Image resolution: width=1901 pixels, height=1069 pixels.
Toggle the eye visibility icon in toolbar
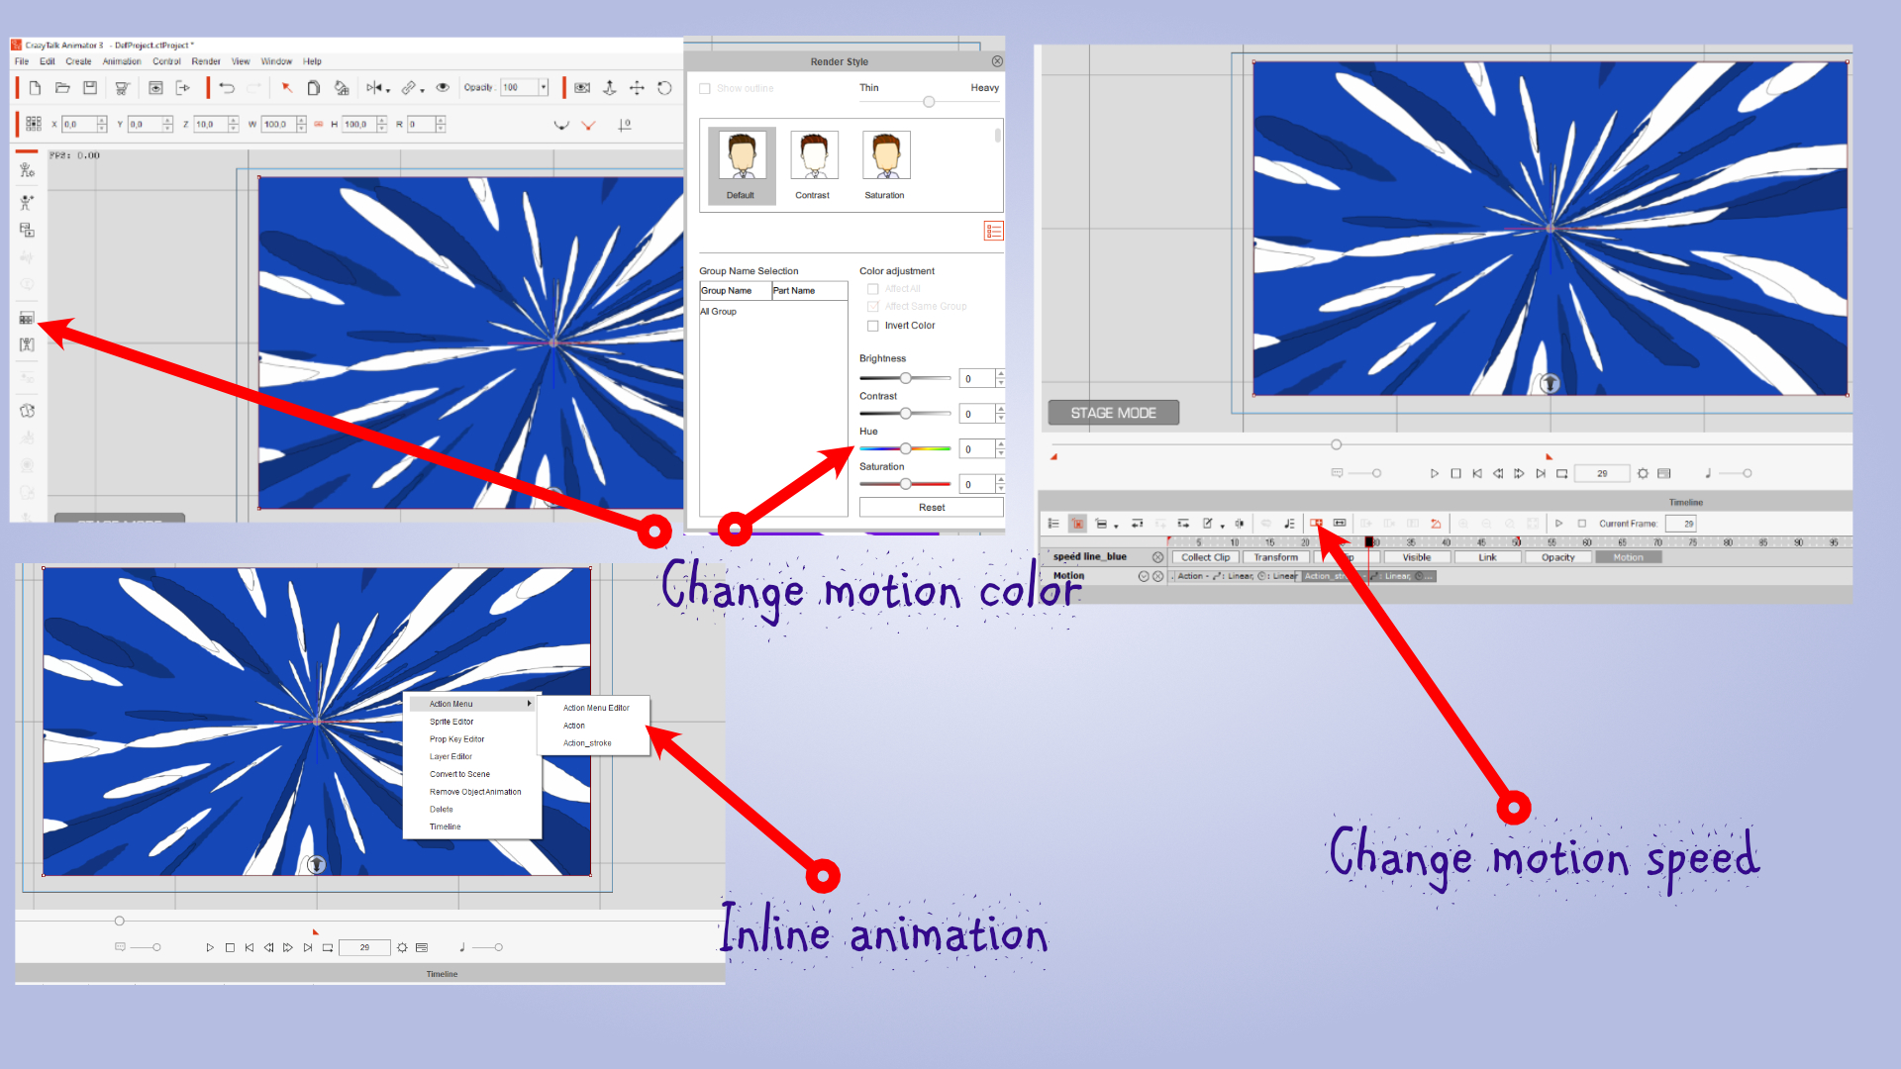point(443,88)
